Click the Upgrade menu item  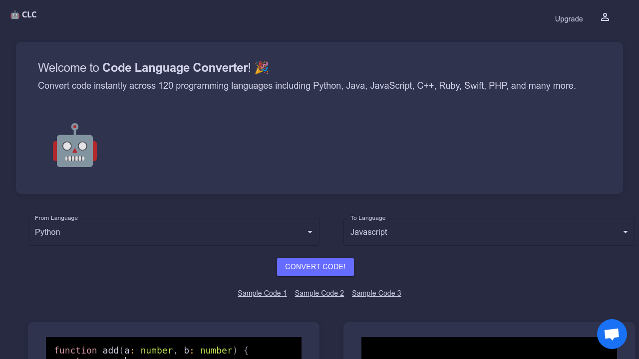pos(569,19)
